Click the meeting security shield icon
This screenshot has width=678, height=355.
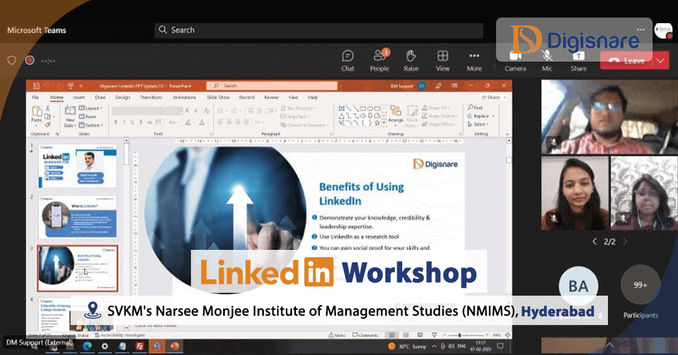click(x=12, y=60)
